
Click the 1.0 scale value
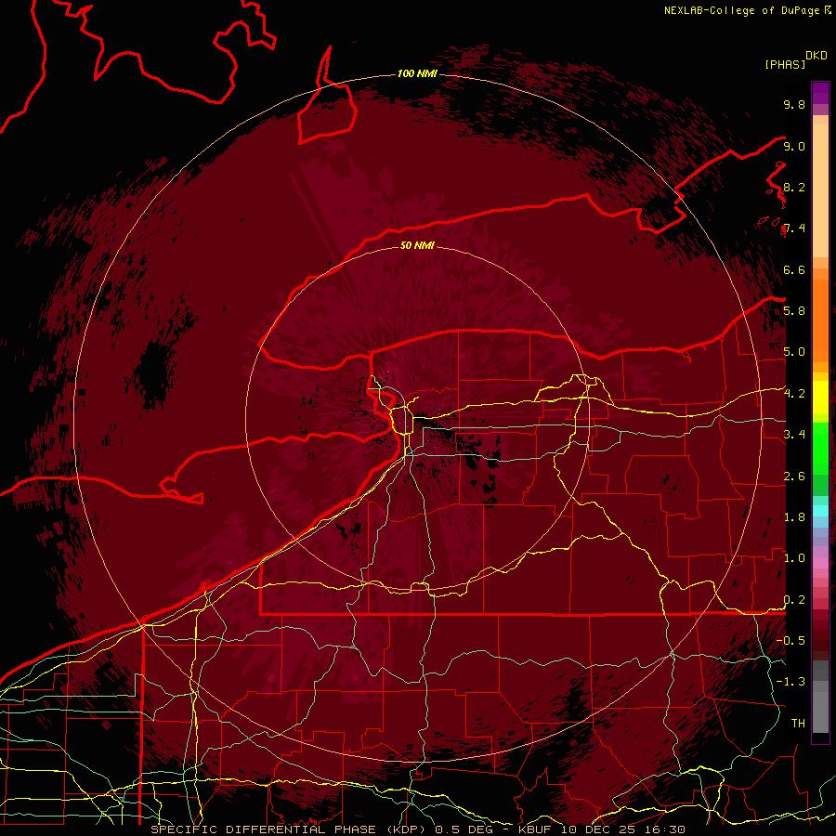pyautogui.click(x=794, y=557)
